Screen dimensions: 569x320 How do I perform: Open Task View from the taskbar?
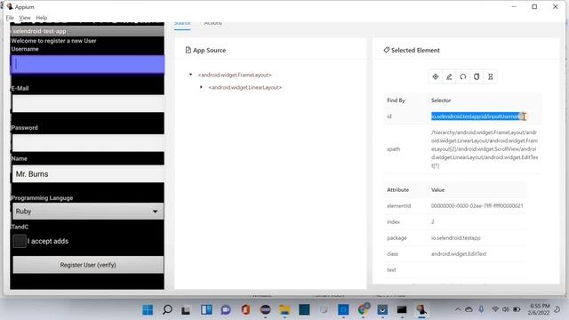186,310
